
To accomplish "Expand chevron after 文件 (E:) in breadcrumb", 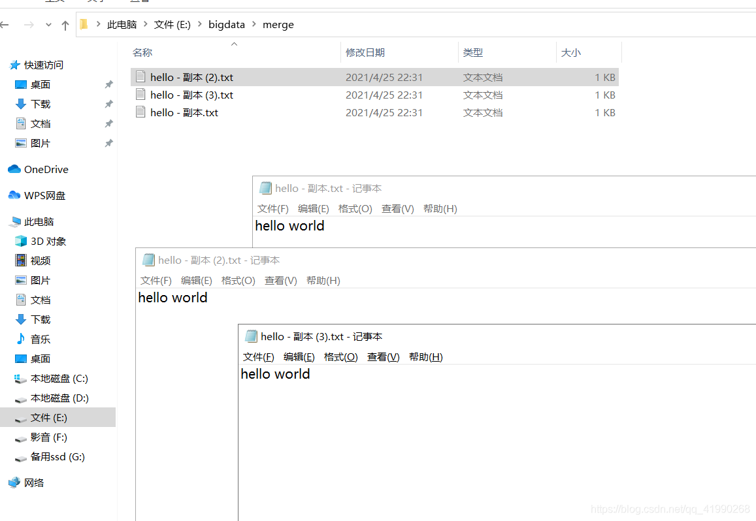I will click(x=199, y=24).
